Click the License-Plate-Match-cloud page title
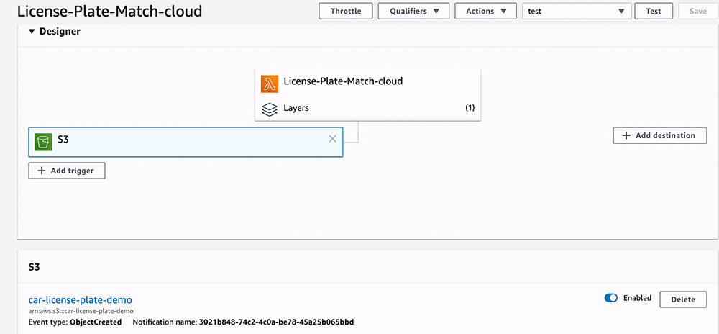The height and width of the screenshot is (334, 719). 109,12
